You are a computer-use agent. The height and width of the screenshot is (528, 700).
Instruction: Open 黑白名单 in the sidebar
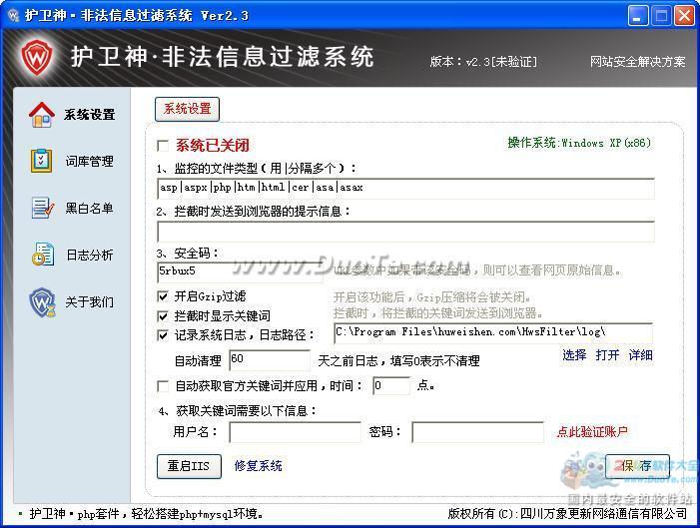click(89, 208)
